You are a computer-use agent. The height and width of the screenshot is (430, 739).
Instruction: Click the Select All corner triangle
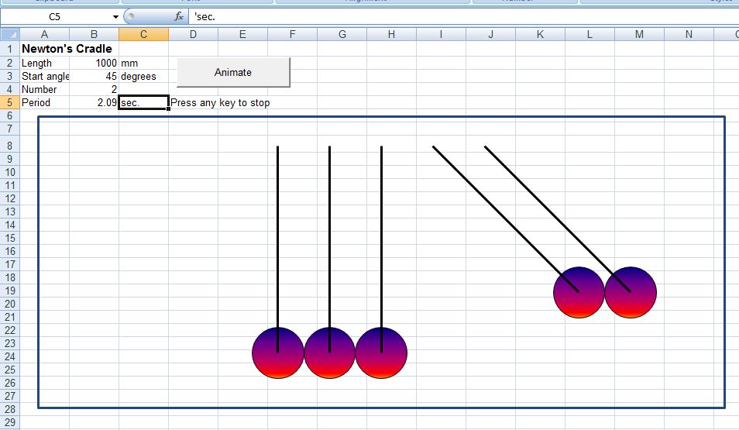(x=9, y=34)
